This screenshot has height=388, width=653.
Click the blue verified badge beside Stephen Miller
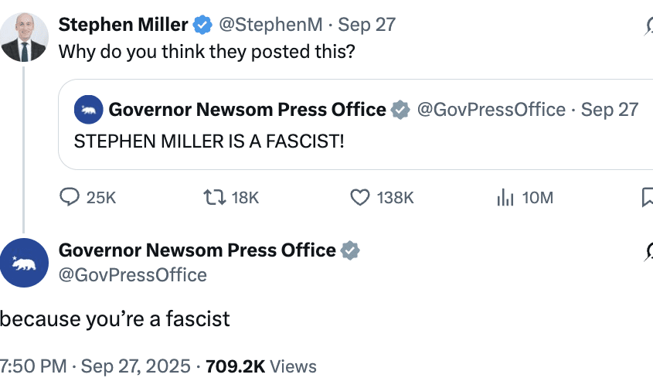tap(202, 25)
